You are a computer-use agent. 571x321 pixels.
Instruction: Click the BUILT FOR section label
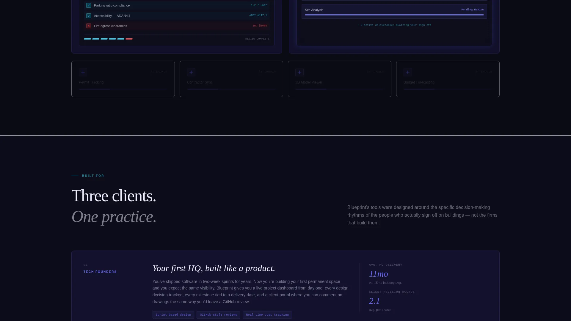tap(93, 176)
